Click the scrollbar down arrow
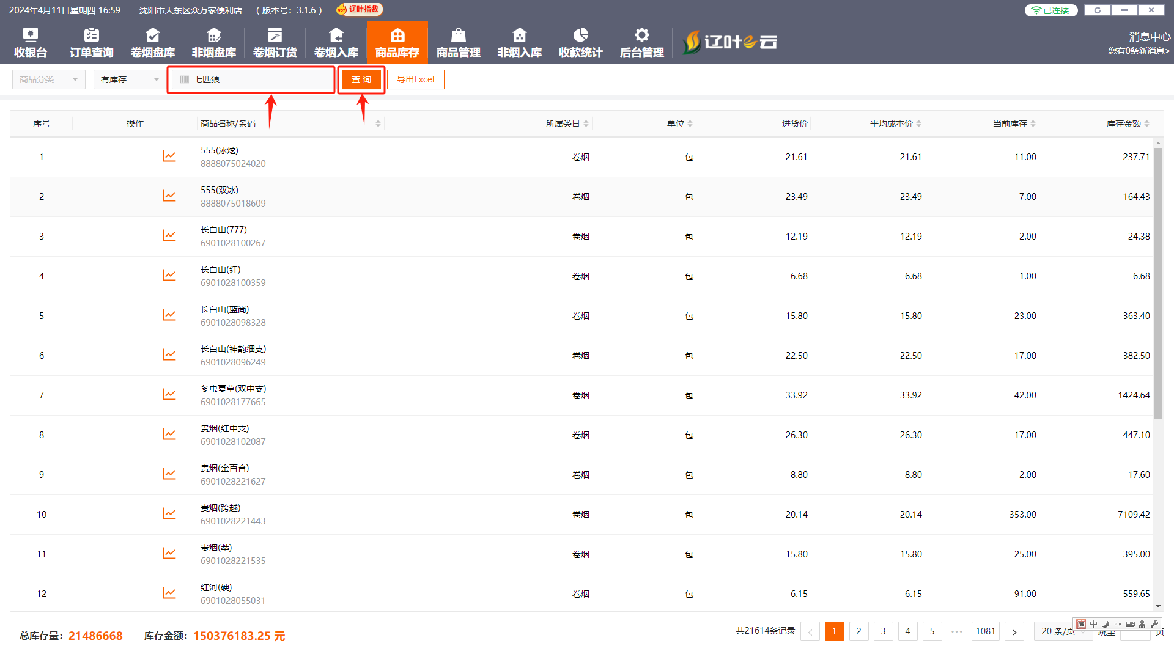 [1158, 606]
